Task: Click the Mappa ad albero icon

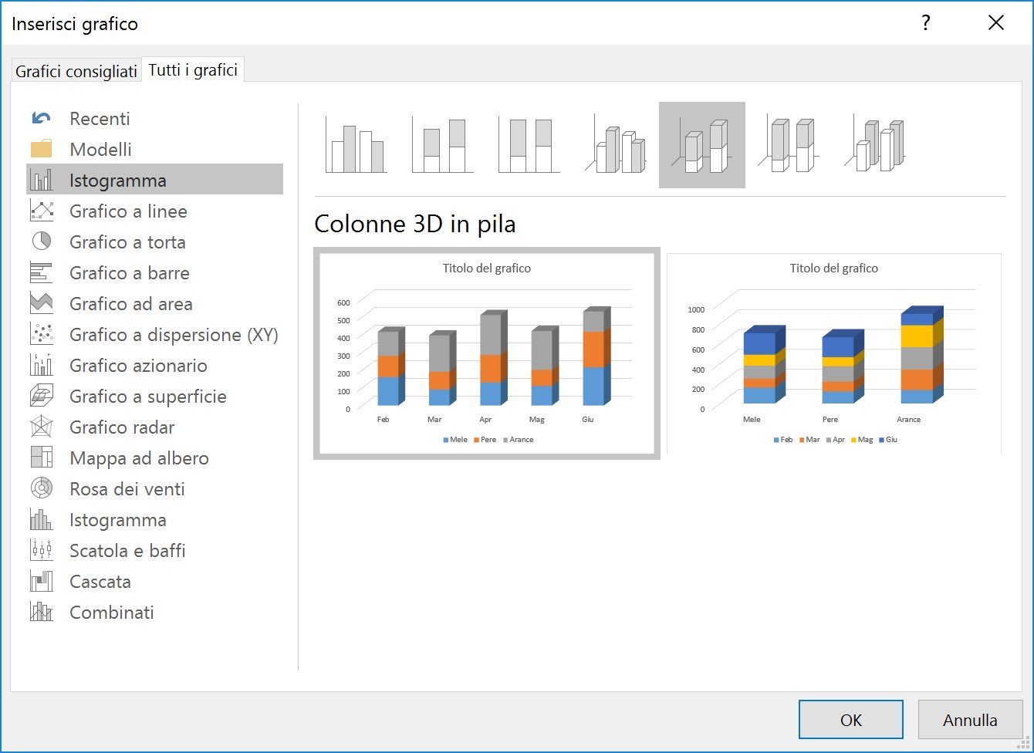Action: (41, 458)
